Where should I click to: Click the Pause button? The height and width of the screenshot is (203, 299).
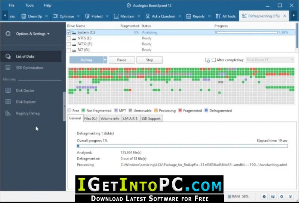[x=122, y=60]
